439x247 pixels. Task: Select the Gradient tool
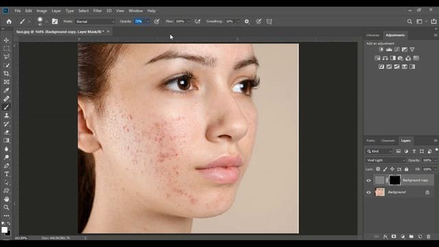pyautogui.click(x=6, y=141)
